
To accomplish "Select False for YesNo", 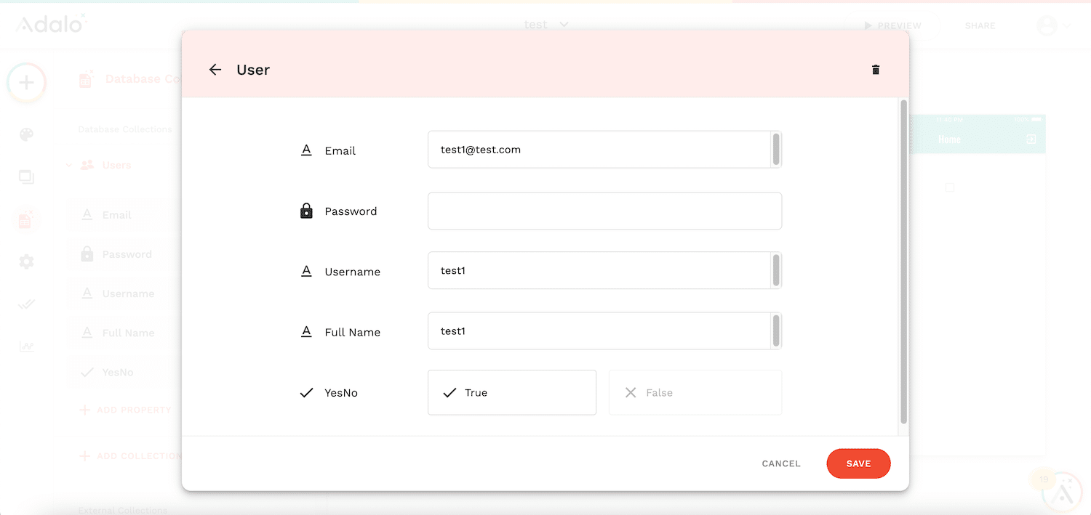I will [695, 393].
